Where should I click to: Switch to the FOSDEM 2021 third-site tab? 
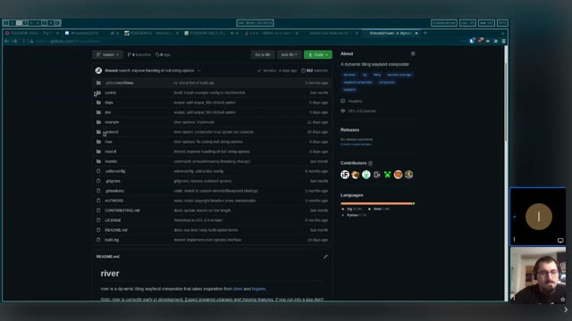click(211, 33)
